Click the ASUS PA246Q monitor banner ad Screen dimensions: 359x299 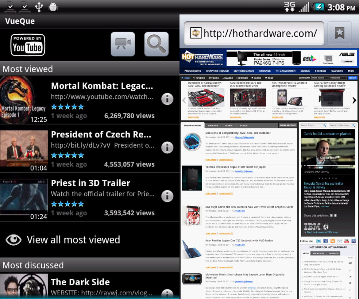click(292, 58)
